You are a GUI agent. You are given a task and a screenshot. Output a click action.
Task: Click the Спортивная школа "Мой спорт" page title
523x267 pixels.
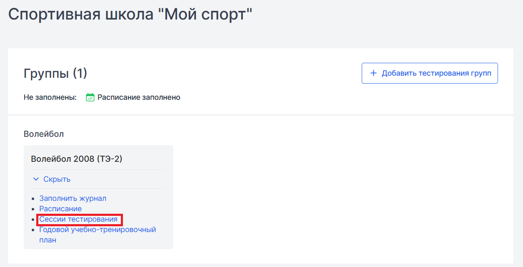click(x=130, y=15)
